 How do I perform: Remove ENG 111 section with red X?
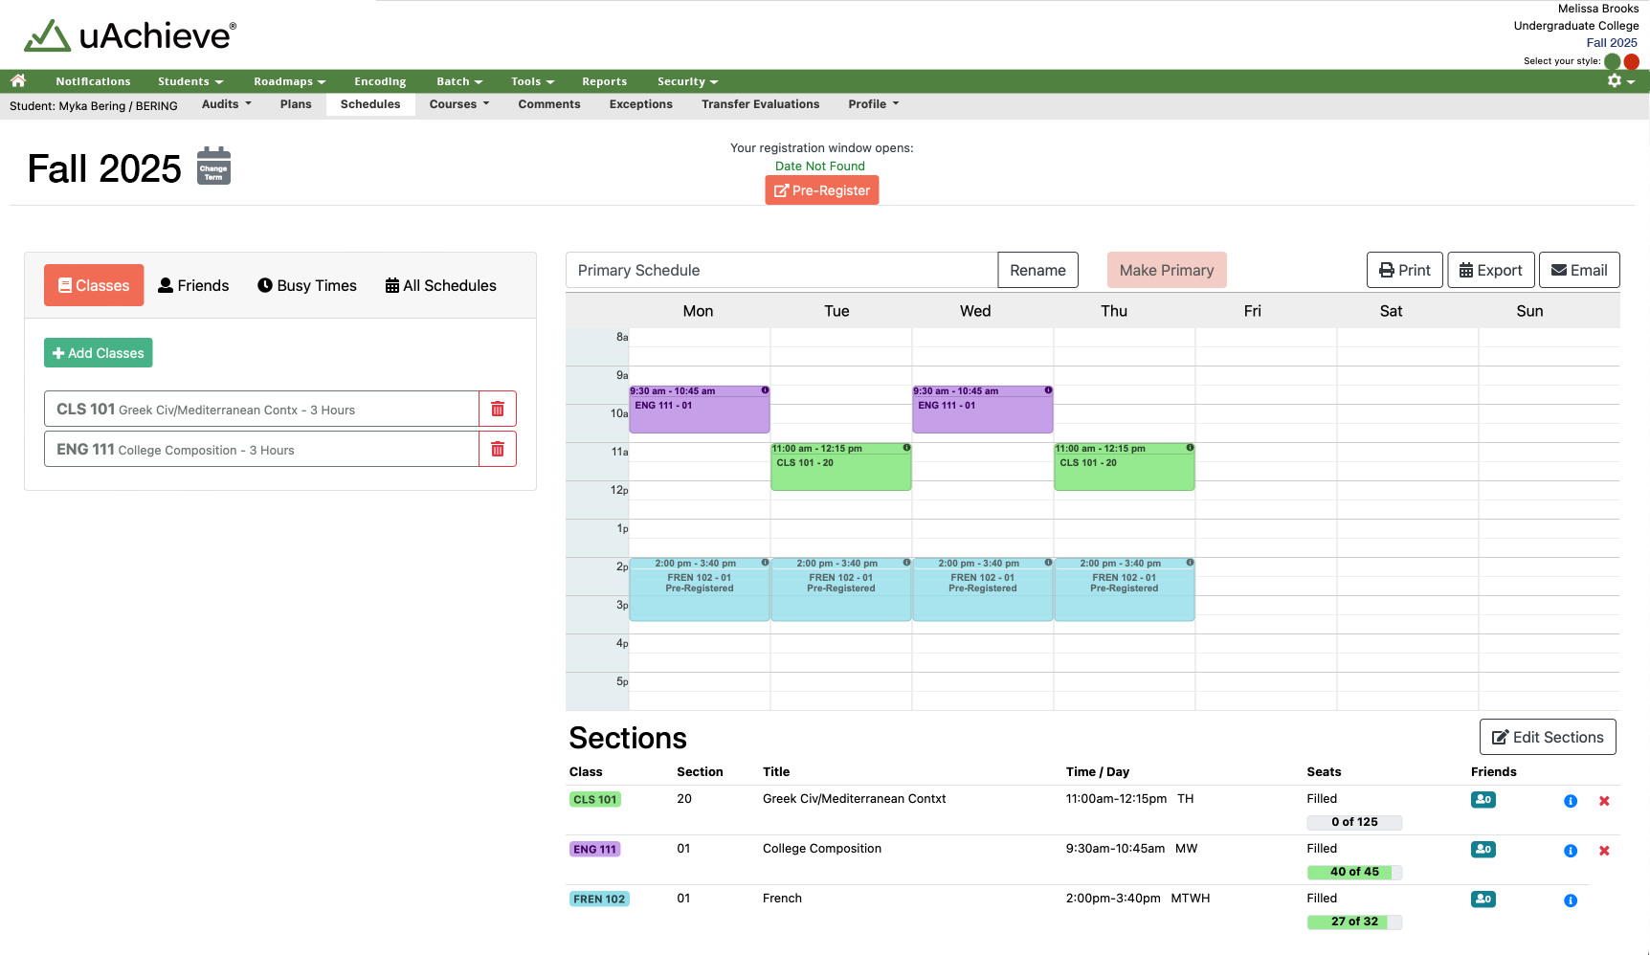click(1604, 851)
